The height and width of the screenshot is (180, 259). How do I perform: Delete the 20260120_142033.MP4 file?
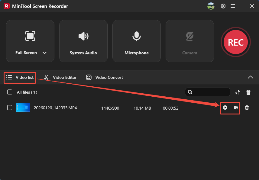(x=247, y=108)
